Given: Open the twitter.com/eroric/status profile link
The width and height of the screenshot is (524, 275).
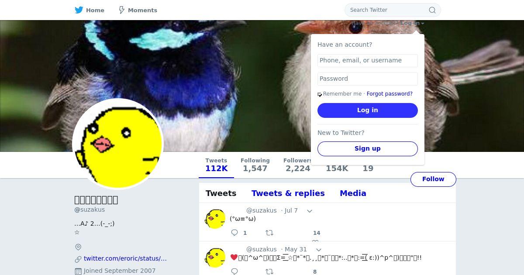Looking at the screenshot, I should pos(125,258).
